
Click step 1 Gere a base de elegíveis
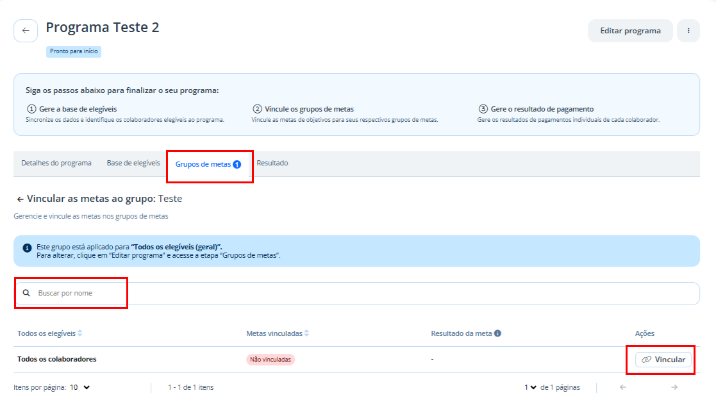click(72, 109)
